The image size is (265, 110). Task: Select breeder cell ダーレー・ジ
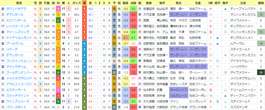tap(198, 72)
